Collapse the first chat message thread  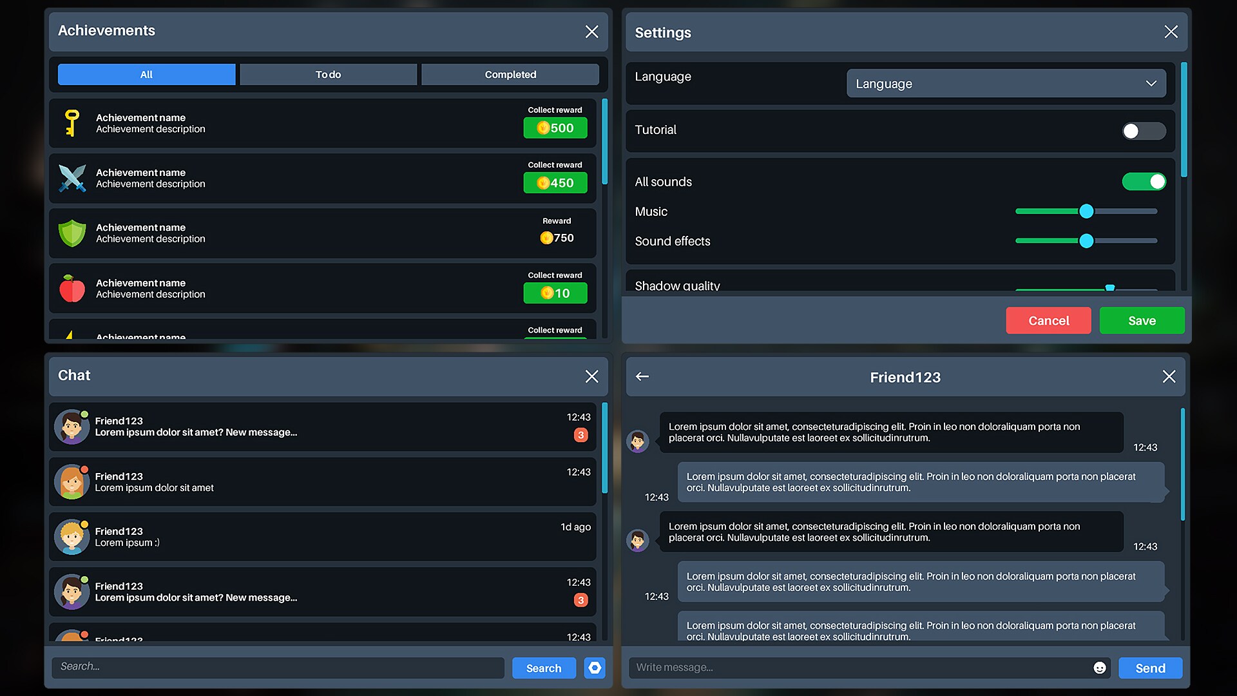pyautogui.click(x=322, y=427)
